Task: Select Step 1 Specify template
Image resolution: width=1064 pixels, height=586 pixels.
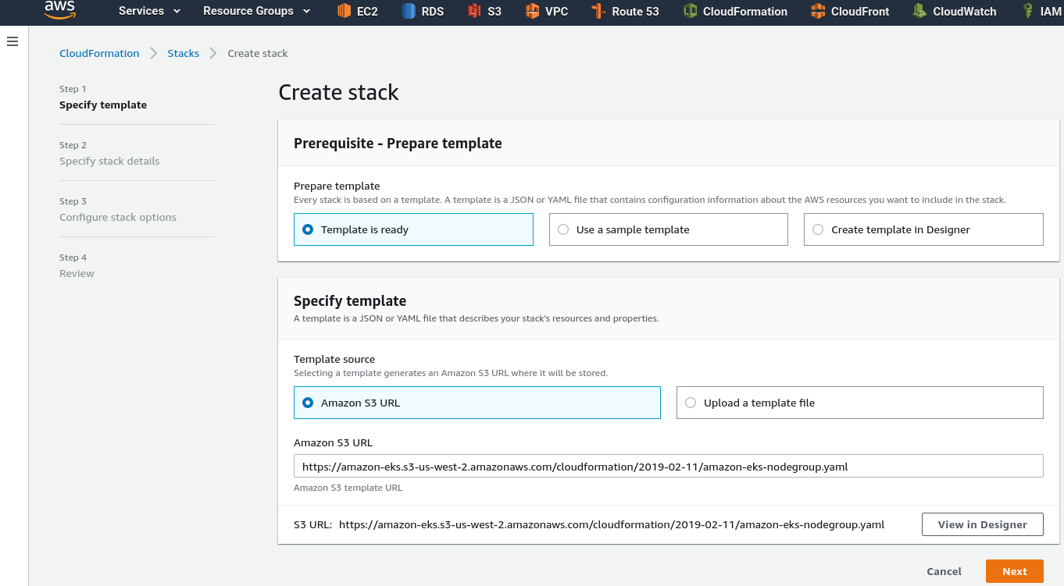Action: pos(103,98)
